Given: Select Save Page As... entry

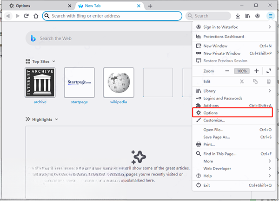Looking at the screenshot, I should tap(233, 137).
